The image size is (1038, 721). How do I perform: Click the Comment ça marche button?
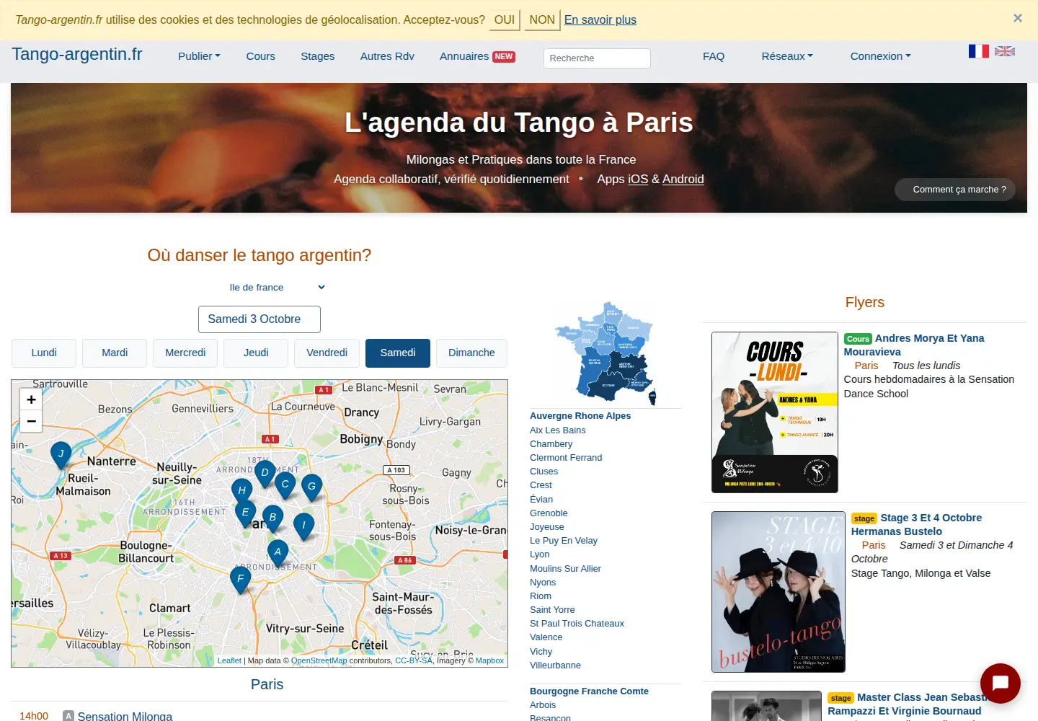(955, 190)
